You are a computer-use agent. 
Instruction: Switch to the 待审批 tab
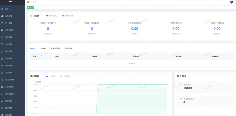43,48
